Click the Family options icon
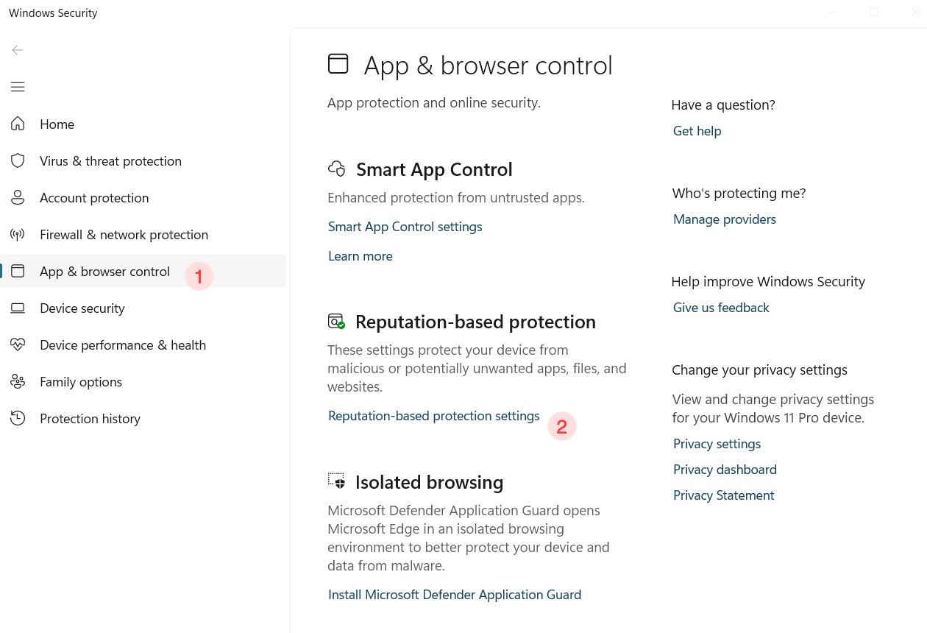 coord(18,381)
